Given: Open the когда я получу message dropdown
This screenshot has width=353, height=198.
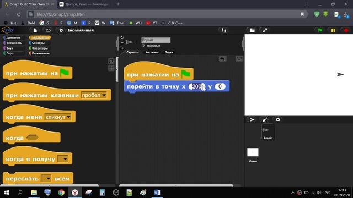Looking at the screenshot, I should pos(62,159).
